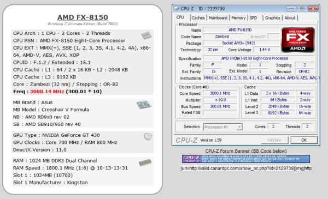Click the Specification field text
This screenshot has height=199, width=328.
[x=259, y=58]
